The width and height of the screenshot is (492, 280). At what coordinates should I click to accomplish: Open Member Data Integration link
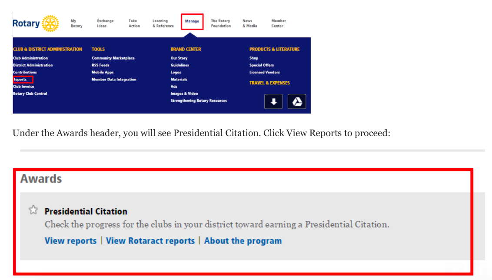pyautogui.click(x=114, y=80)
